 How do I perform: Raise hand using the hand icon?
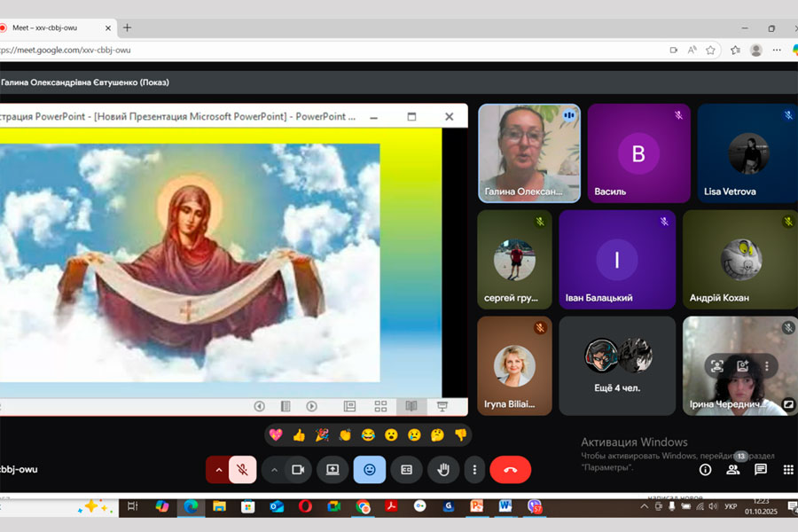(x=442, y=469)
